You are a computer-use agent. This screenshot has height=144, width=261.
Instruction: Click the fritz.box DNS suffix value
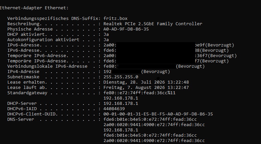click(x=115, y=18)
